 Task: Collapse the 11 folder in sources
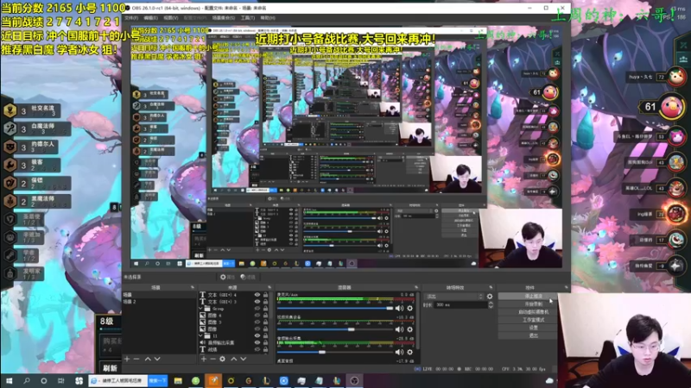pos(201,335)
